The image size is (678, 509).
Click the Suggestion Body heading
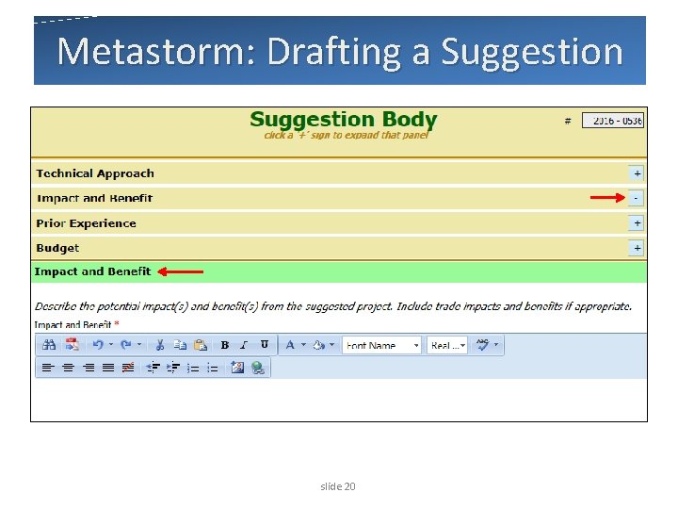click(x=344, y=119)
